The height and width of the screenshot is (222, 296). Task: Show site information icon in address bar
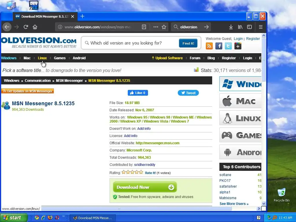pos(60,27)
